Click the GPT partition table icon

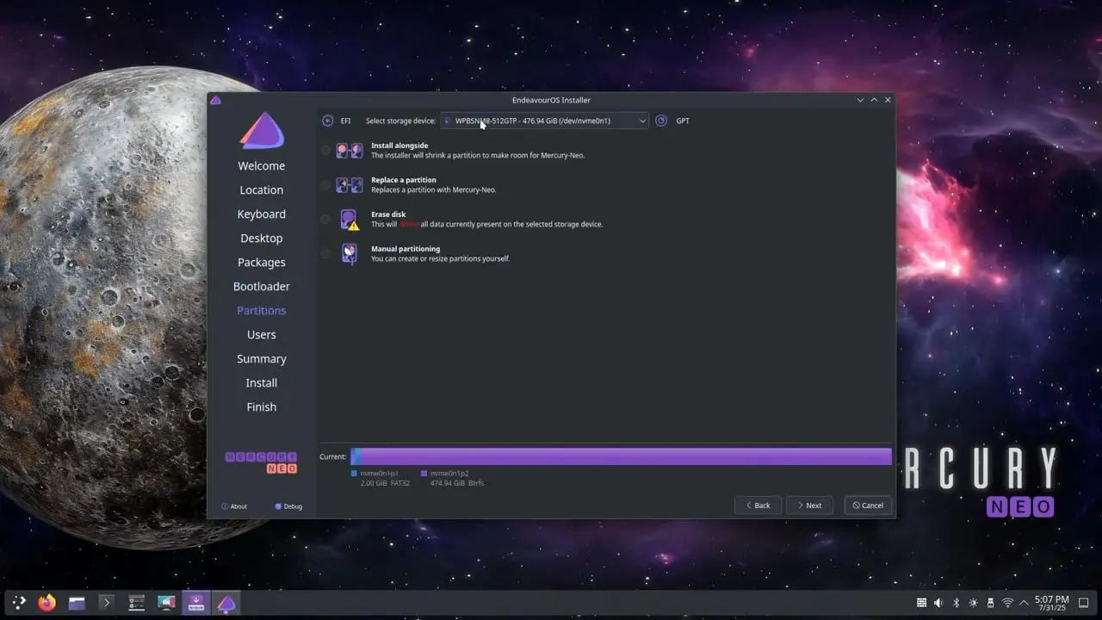click(x=661, y=121)
